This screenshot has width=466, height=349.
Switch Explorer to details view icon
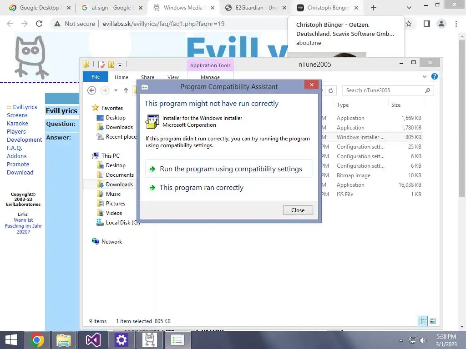pos(423,321)
